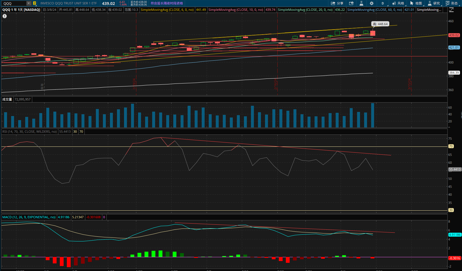Click the 439.02 last price axis tag
The width and height of the screenshot is (462, 271).
[454, 35]
